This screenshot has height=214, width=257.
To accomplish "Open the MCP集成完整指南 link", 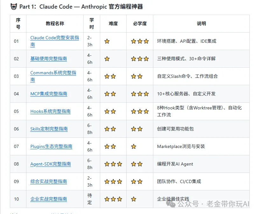I will coord(49,94).
